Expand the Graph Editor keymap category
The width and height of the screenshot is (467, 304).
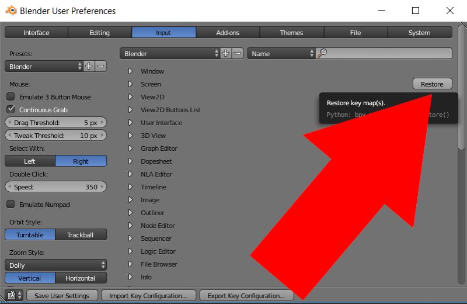[130, 148]
